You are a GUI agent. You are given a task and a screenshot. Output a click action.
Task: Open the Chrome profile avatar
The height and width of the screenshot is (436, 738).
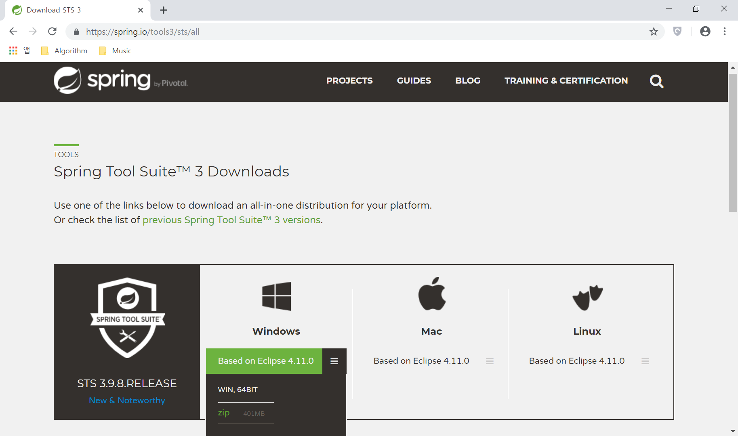coord(705,31)
